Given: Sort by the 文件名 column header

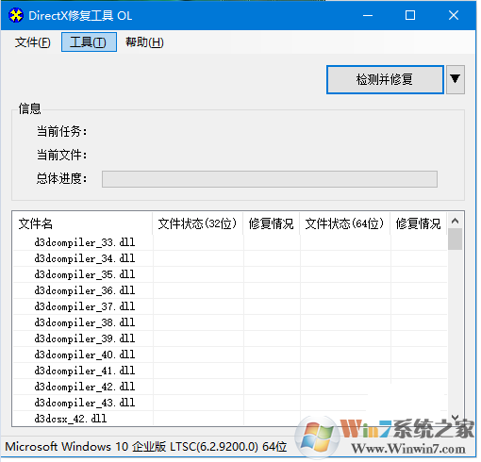Looking at the screenshot, I should [82, 223].
